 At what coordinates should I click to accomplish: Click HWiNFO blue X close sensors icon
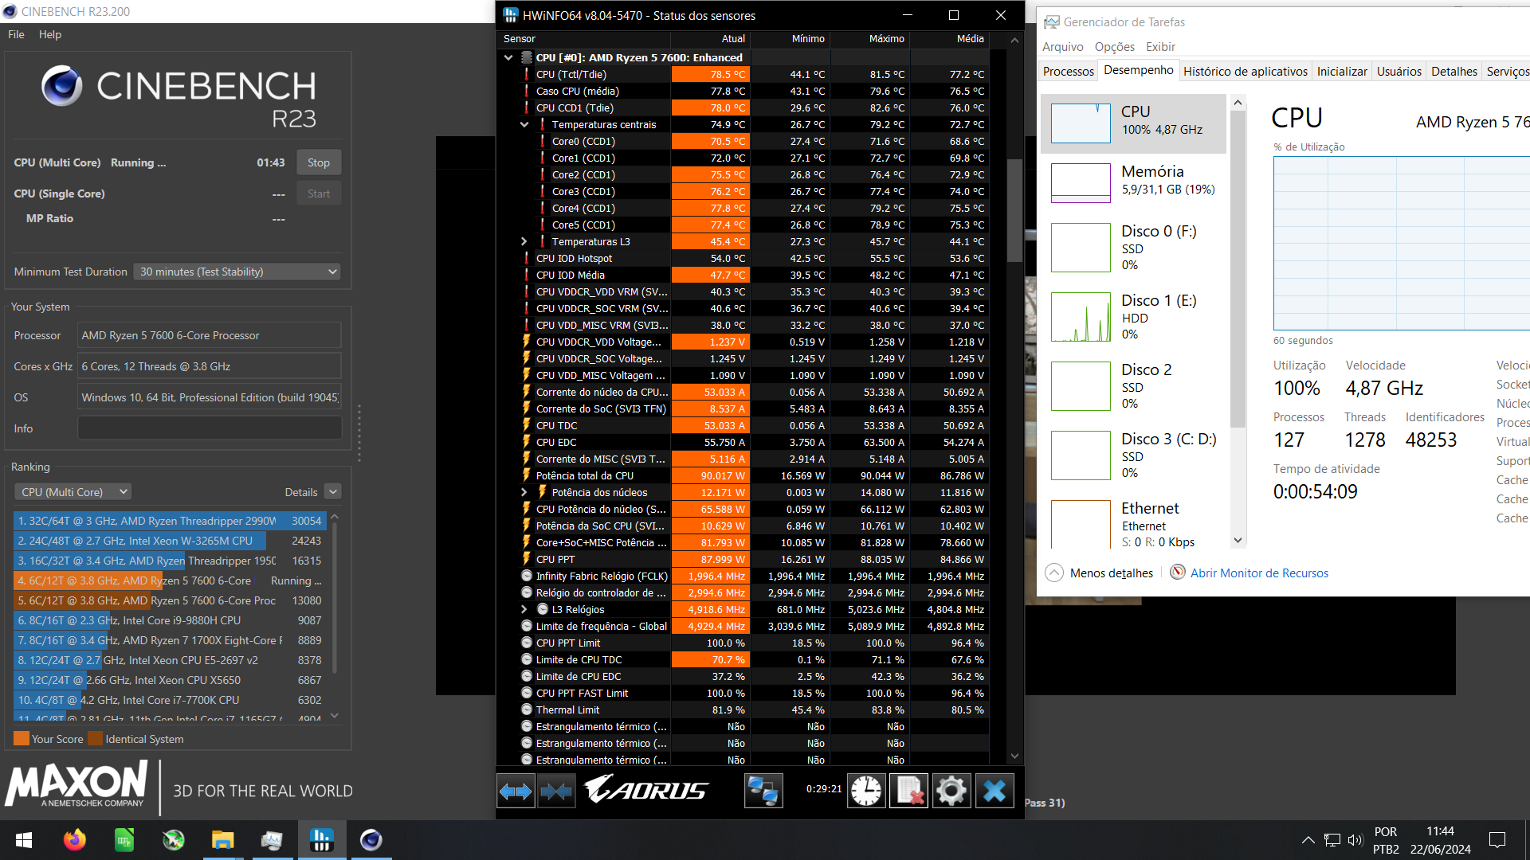point(994,791)
